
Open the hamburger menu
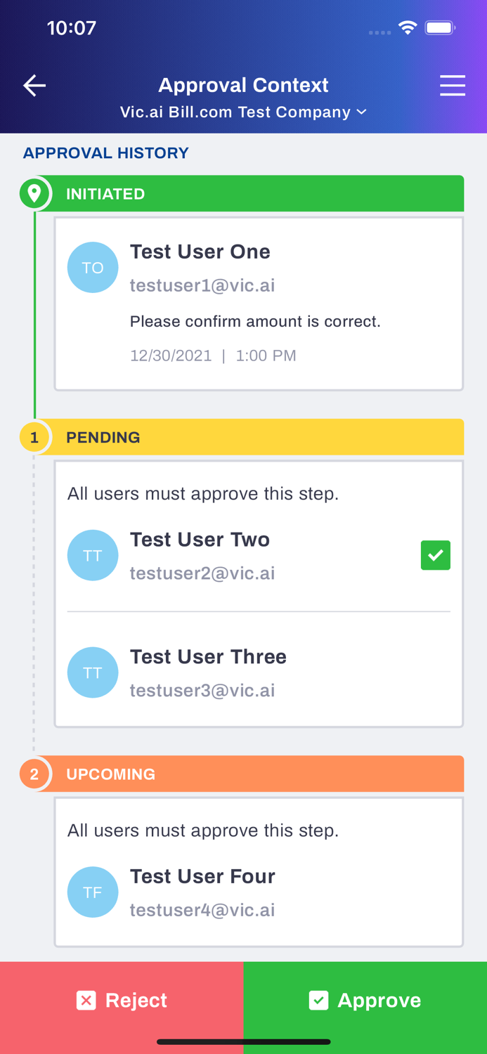pyautogui.click(x=453, y=85)
